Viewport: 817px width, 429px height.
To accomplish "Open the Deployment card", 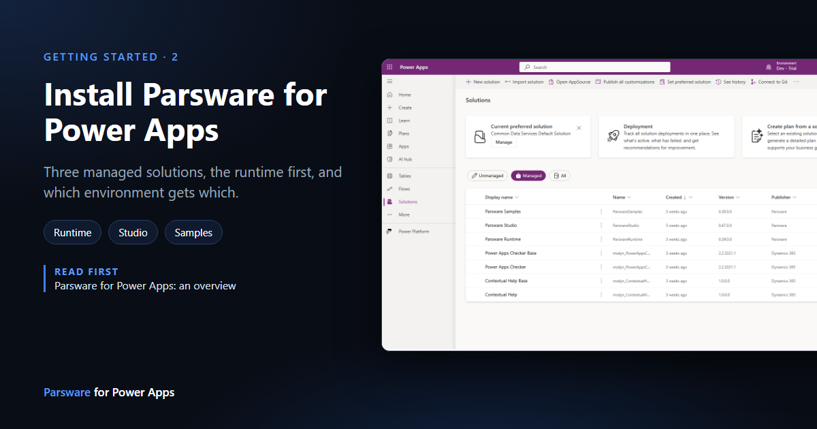I will pyautogui.click(x=667, y=137).
